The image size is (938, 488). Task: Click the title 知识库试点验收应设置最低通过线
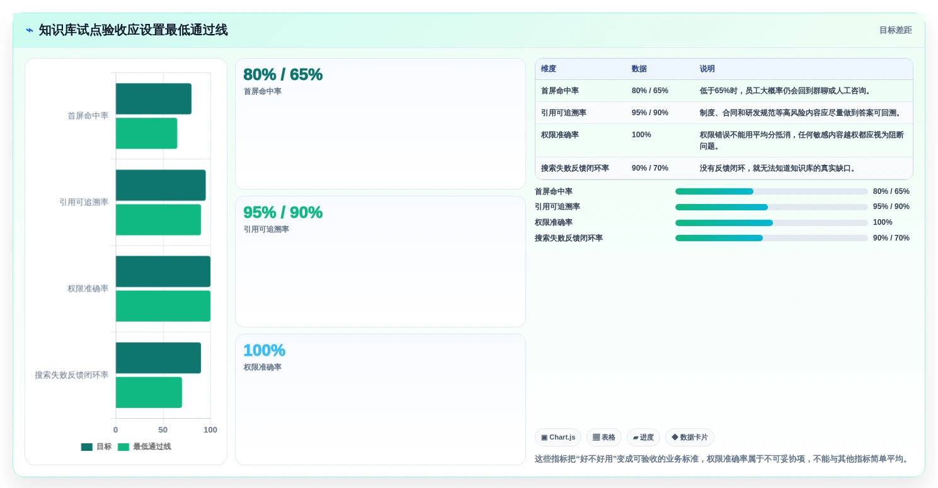[x=134, y=30]
